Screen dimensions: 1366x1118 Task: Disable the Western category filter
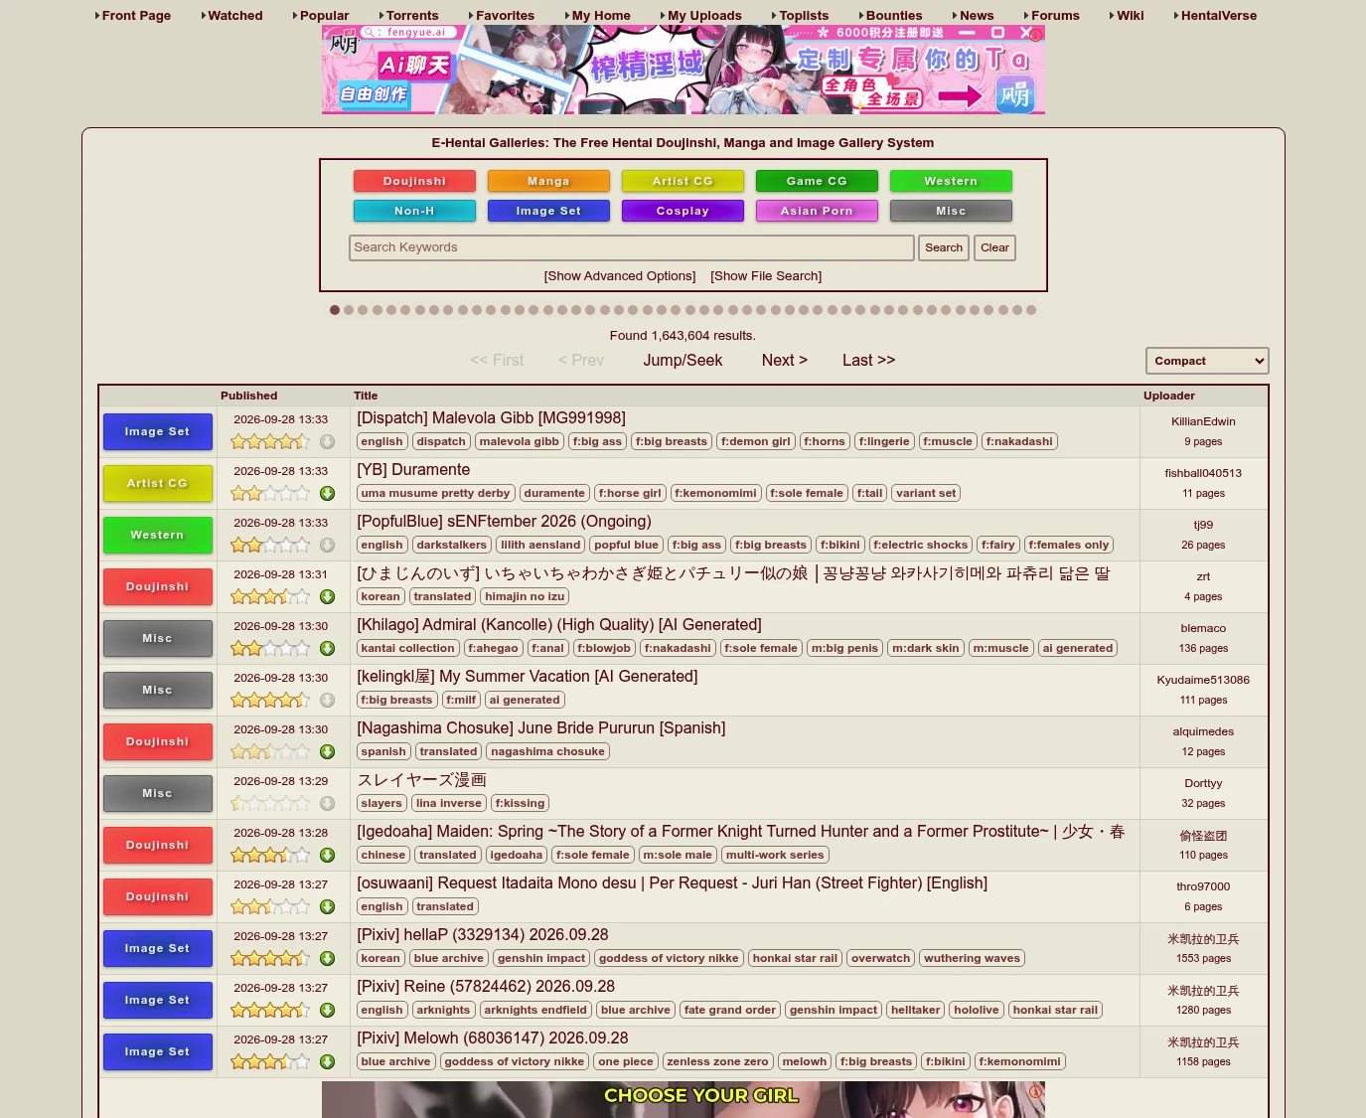coord(951,181)
